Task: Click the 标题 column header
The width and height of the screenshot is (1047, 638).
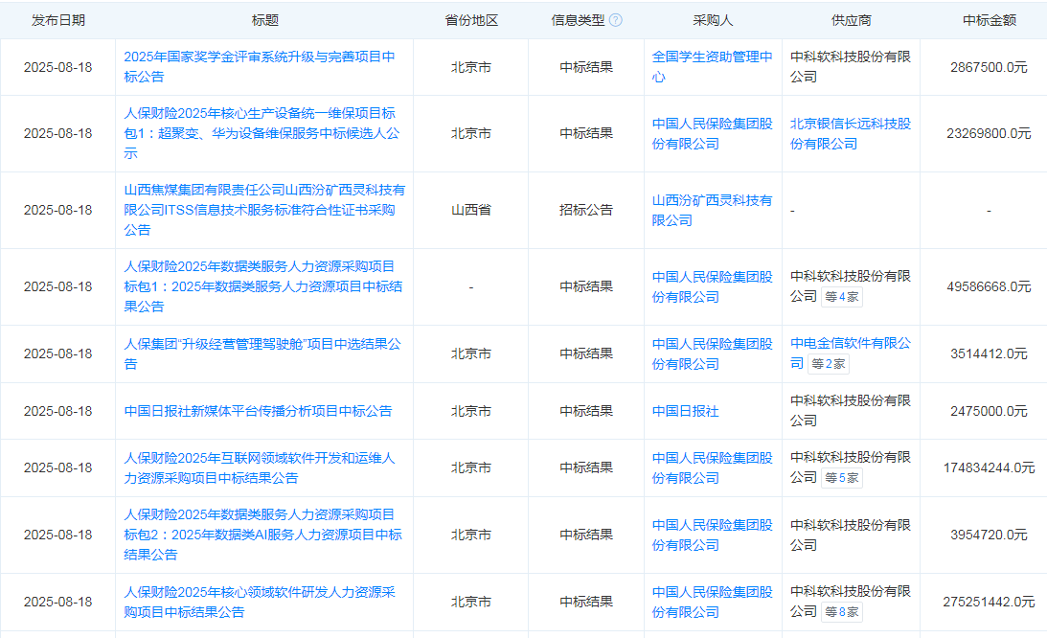Action: (x=264, y=20)
